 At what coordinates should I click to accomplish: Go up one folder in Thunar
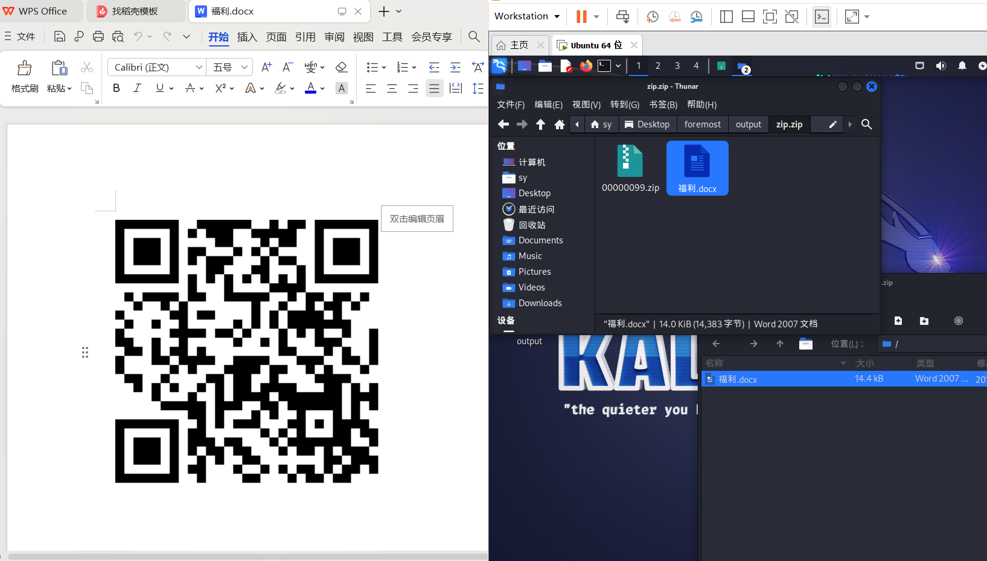point(540,124)
